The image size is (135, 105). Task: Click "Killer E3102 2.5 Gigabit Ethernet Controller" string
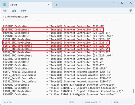tap(82, 94)
